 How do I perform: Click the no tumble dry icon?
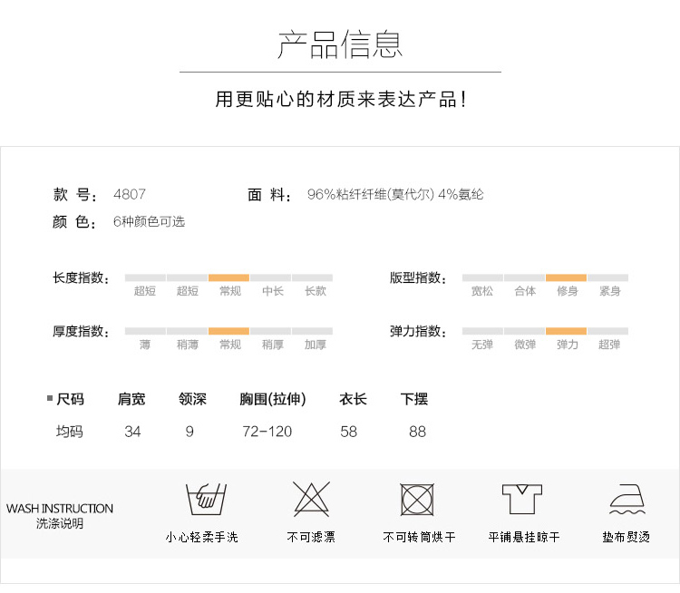(418, 501)
